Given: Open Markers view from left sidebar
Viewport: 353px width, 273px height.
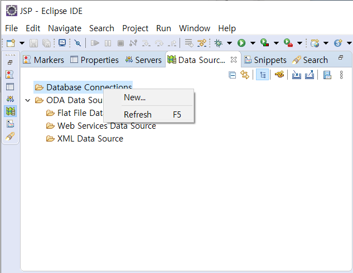Looking at the screenshot, I should click(10, 74).
